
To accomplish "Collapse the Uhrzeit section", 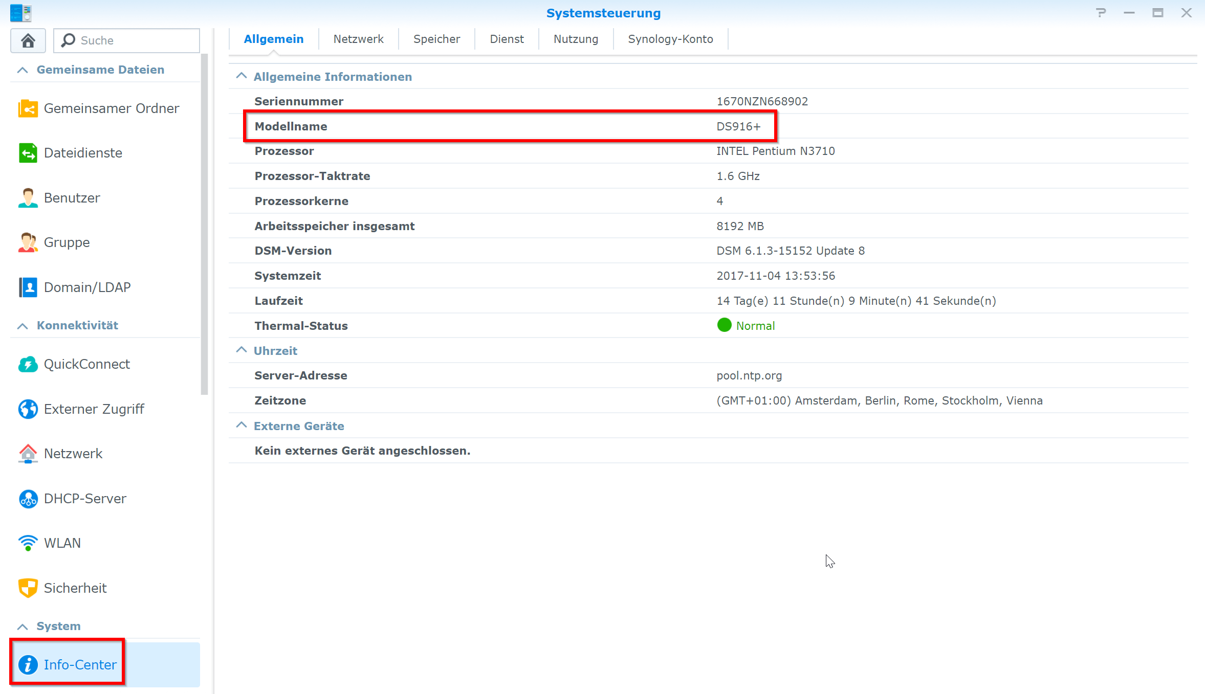I will click(x=241, y=350).
